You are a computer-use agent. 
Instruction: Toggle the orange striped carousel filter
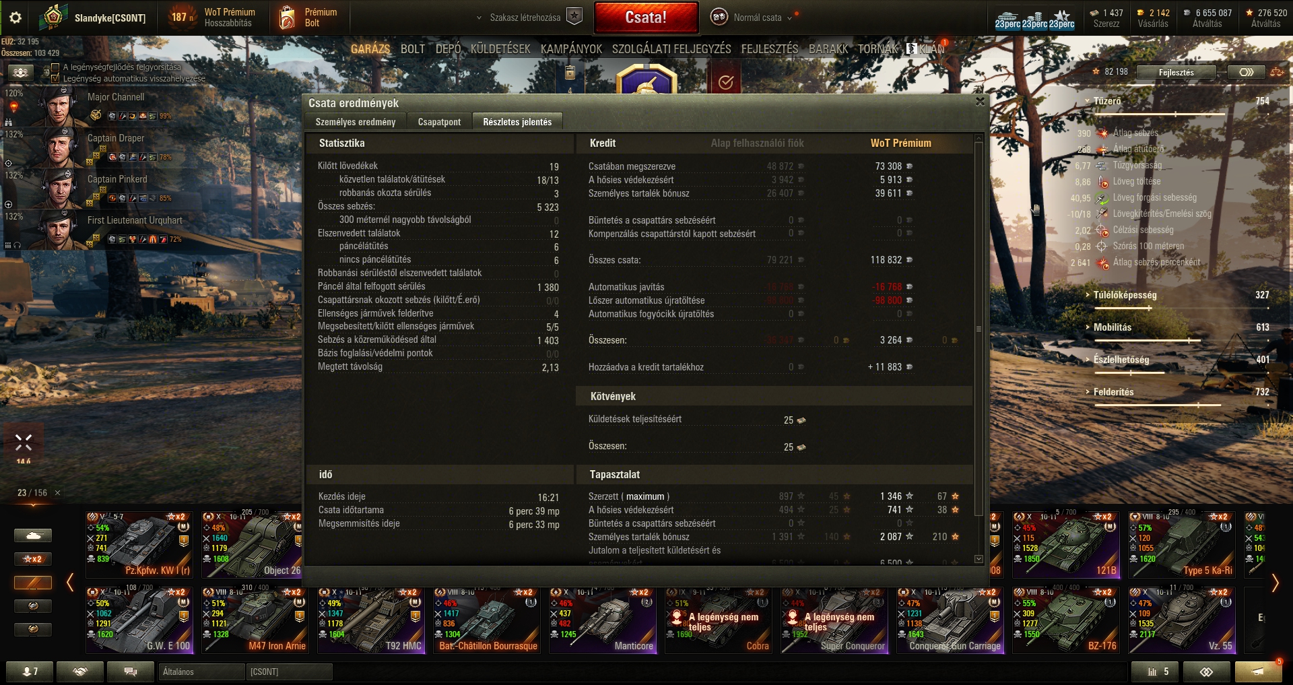pos(33,583)
